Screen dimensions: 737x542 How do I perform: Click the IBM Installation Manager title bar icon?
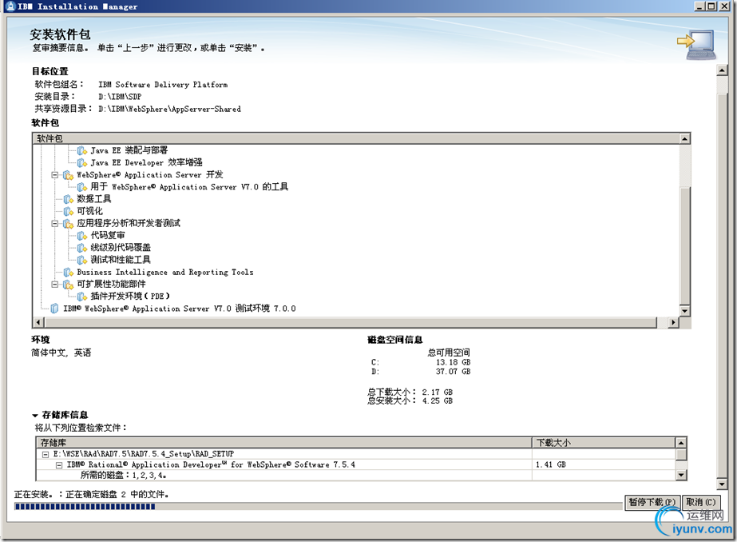tap(11, 6)
